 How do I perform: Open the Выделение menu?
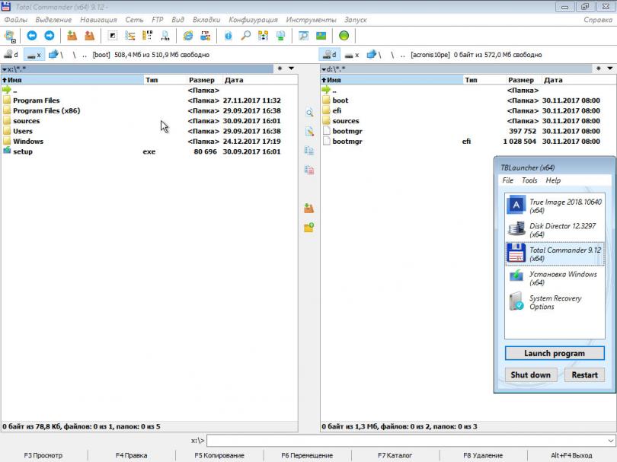click(53, 20)
